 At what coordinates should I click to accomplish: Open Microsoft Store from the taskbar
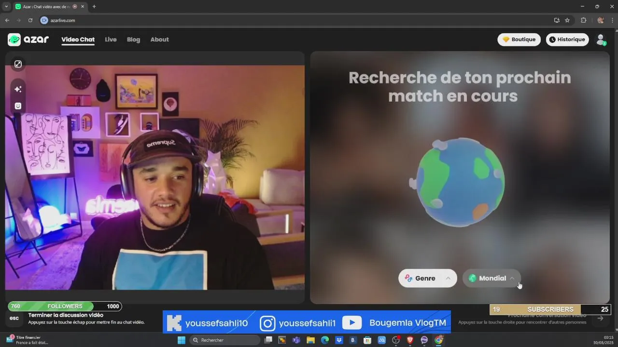click(367, 340)
